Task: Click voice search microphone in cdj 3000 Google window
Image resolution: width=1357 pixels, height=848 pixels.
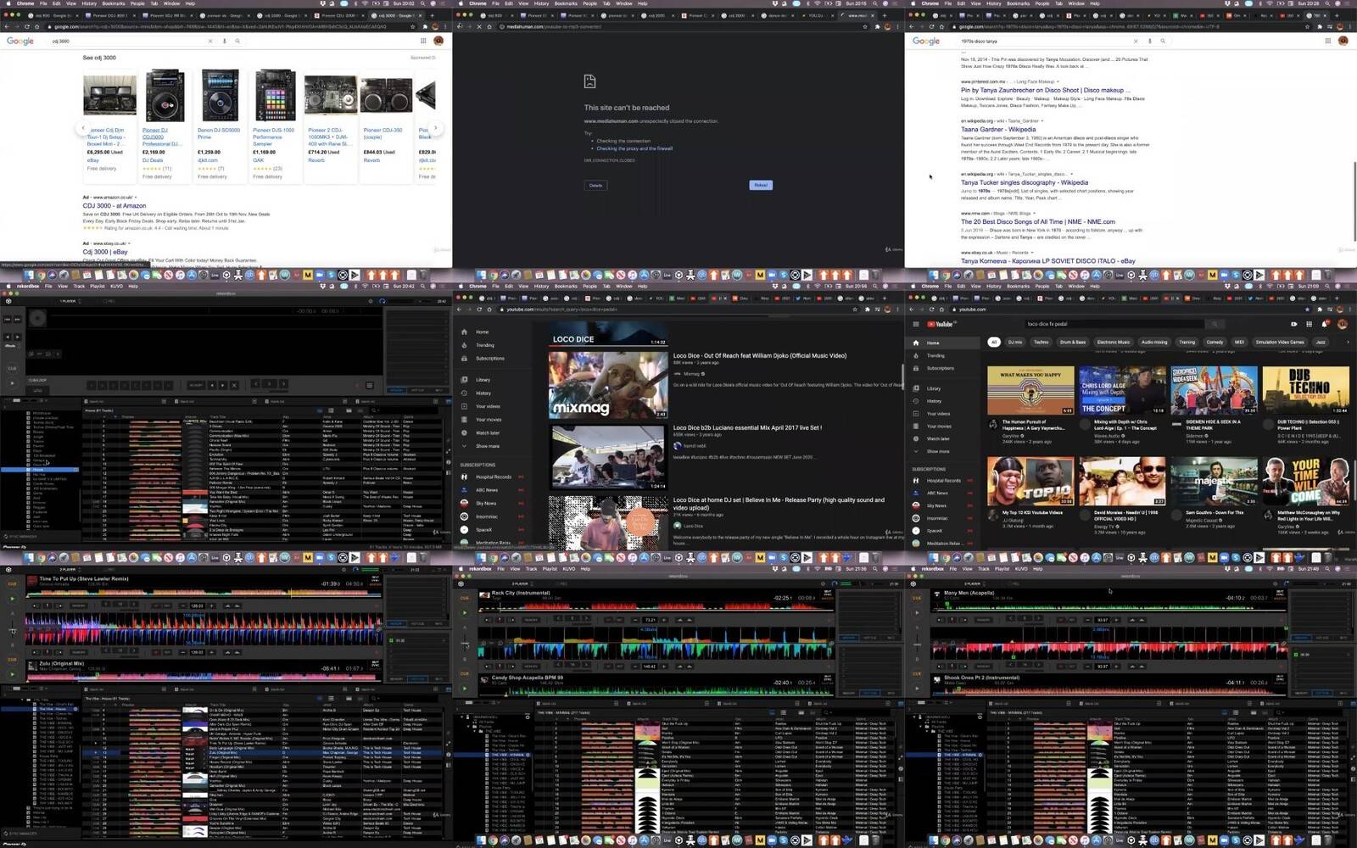Action: coord(224,41)
